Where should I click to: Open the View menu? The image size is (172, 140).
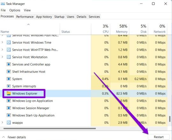(x=27, y=10)
